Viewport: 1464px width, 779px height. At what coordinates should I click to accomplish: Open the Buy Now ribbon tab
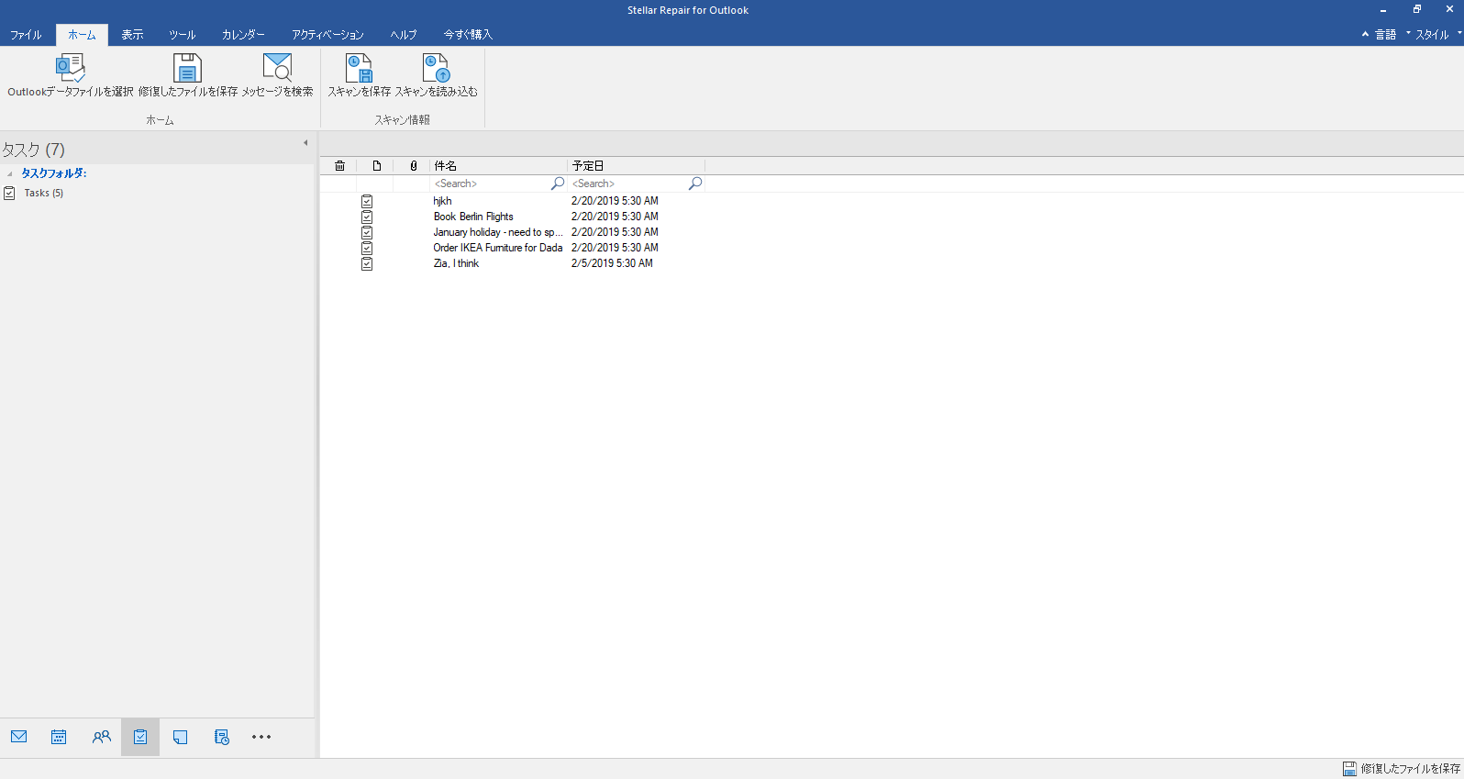(468, 35)
